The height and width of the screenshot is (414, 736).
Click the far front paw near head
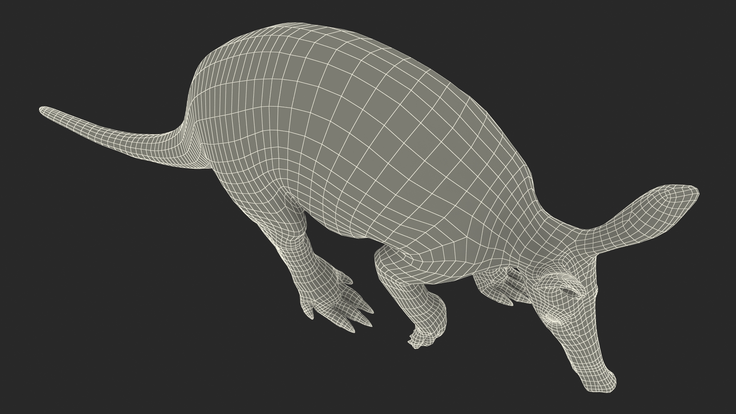pos(498,287)
